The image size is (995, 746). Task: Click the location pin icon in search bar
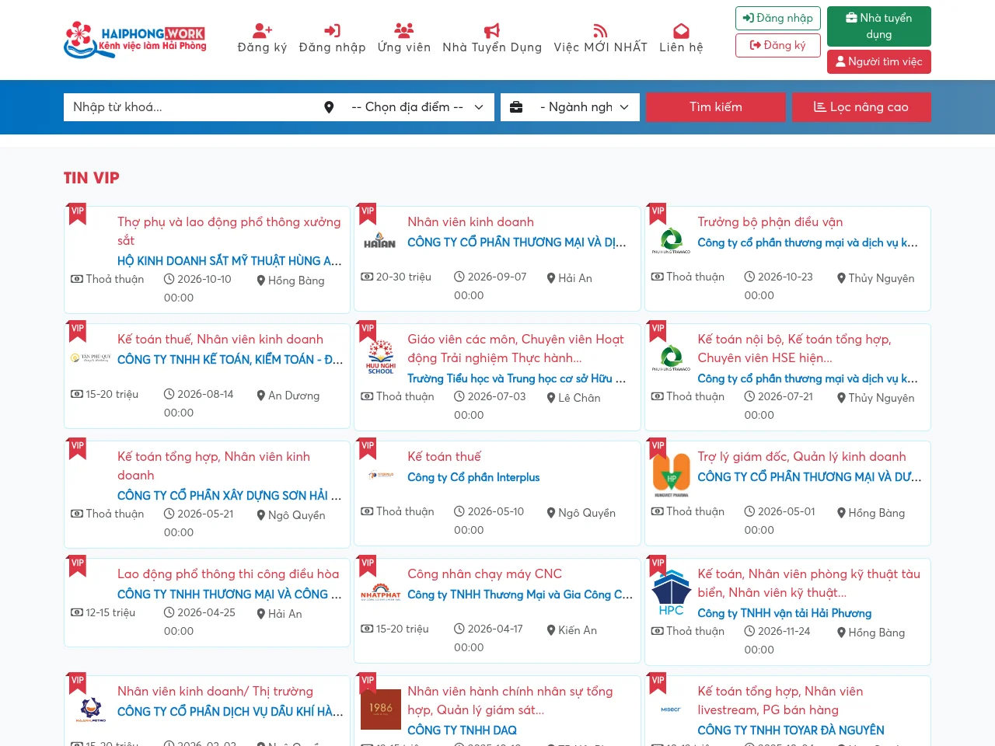pyautogui.click(x=329, y=107)
